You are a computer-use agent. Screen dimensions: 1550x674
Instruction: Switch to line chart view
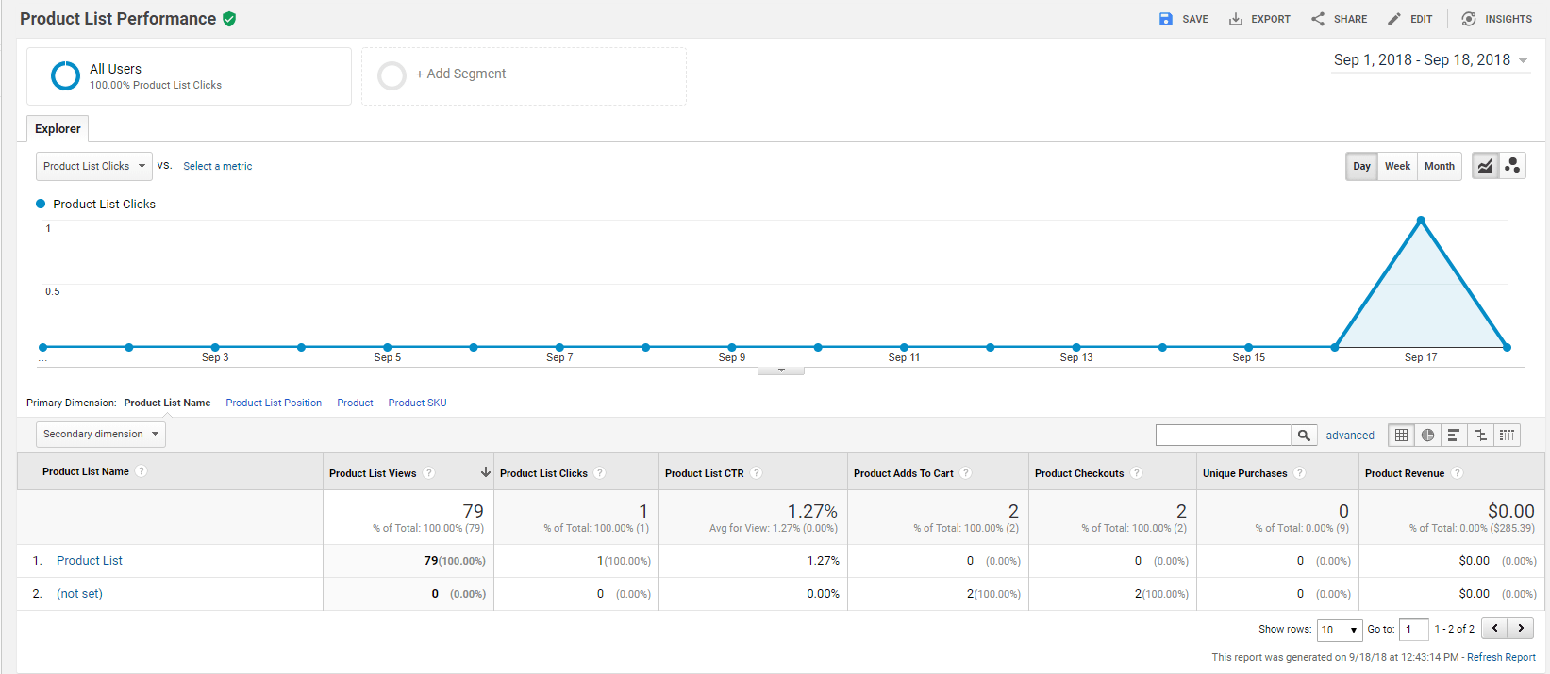click(1486, 166)
